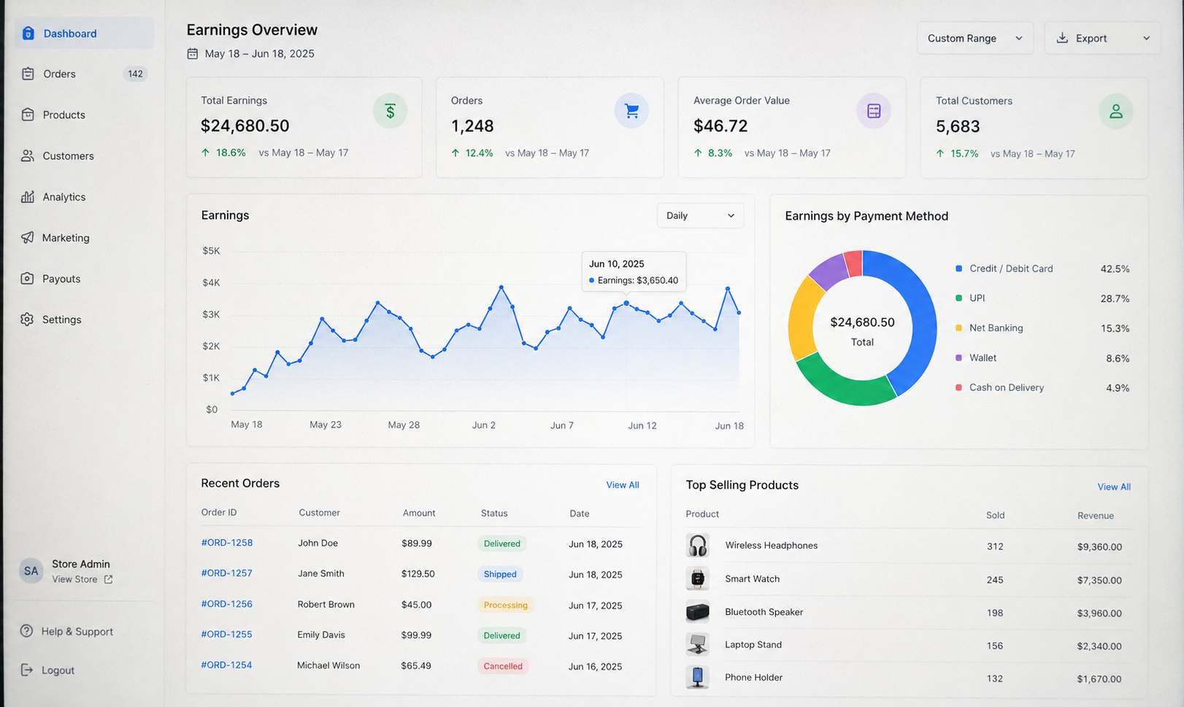
Task: Click the green dollar icon on Total Earnings
Action: click(390, 111)
